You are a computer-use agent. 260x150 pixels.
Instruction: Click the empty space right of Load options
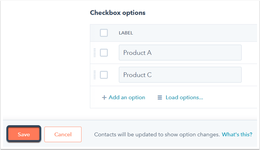point(230,98)
